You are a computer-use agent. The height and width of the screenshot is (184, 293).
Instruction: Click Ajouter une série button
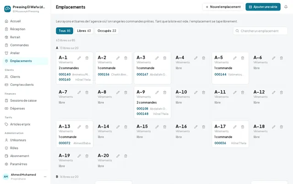[x=263, y=7]
